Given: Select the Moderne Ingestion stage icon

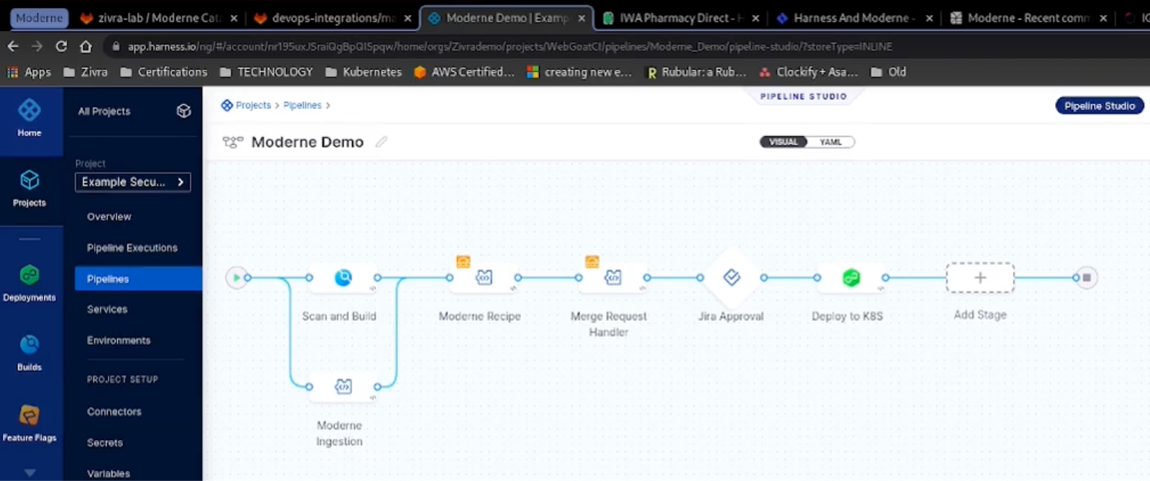Looking at the screenshot, I should [344, 386].
